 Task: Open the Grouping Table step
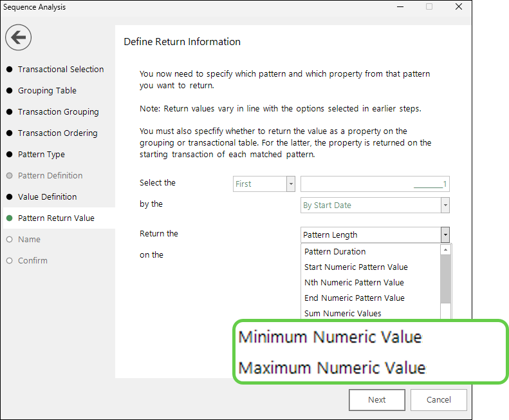[47, 90]
